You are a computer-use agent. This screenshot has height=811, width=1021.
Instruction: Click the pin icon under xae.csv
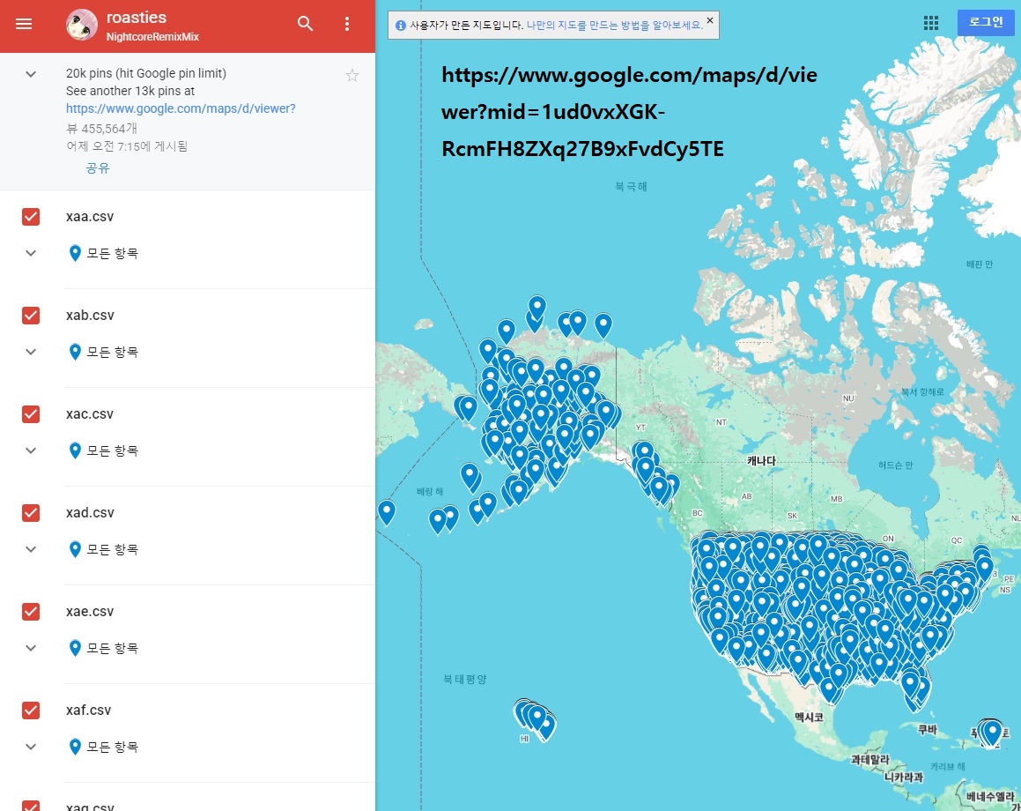pyautogui.click(x=75, y=648)
